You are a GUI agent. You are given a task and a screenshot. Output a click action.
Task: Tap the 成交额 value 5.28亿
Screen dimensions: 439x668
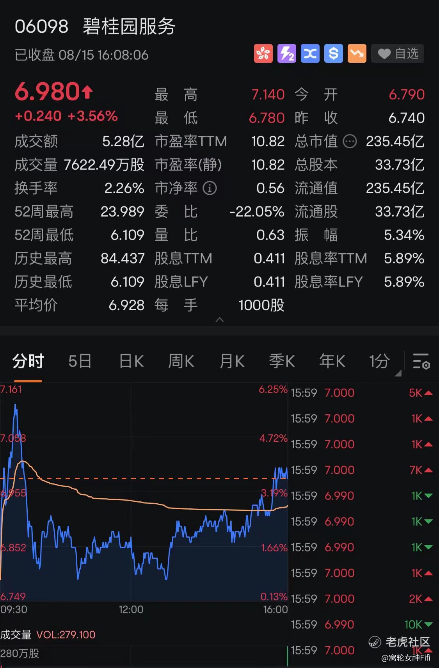click(x=123, y=141)
